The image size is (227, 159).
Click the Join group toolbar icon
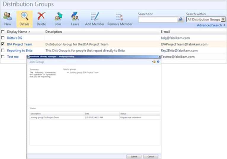[x=58, y=16]
